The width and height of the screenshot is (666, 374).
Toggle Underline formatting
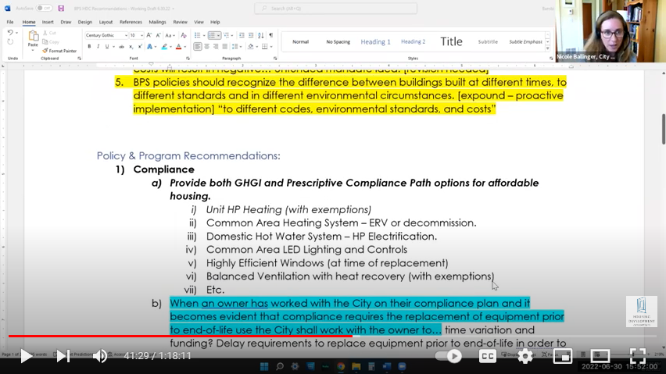(x=107, y=47)
